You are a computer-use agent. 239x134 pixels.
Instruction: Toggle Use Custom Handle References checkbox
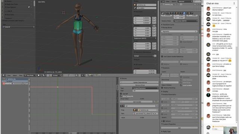click(162, 57)
